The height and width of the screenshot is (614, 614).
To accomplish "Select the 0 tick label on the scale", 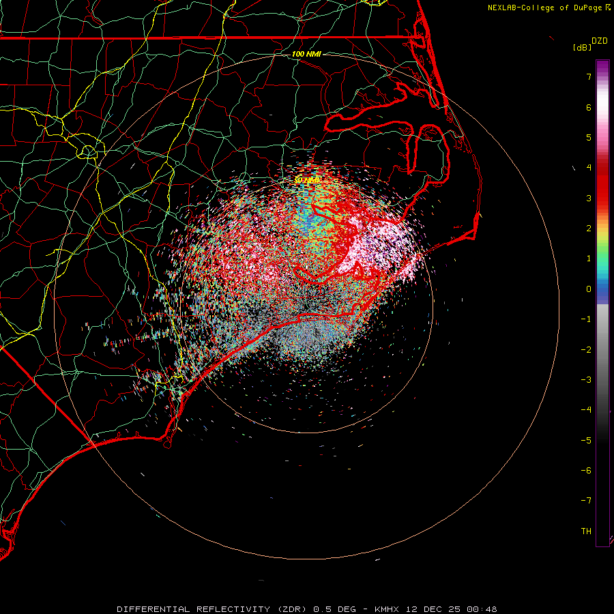I will [589, 289].
